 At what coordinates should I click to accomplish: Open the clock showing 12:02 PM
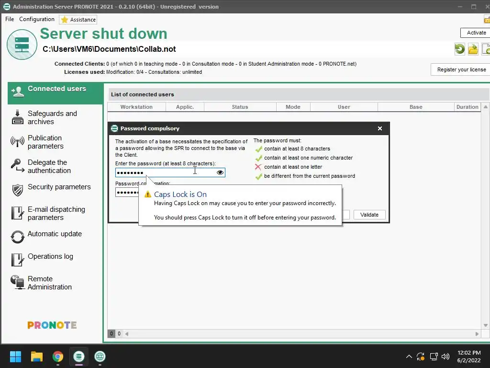point(469,356)
